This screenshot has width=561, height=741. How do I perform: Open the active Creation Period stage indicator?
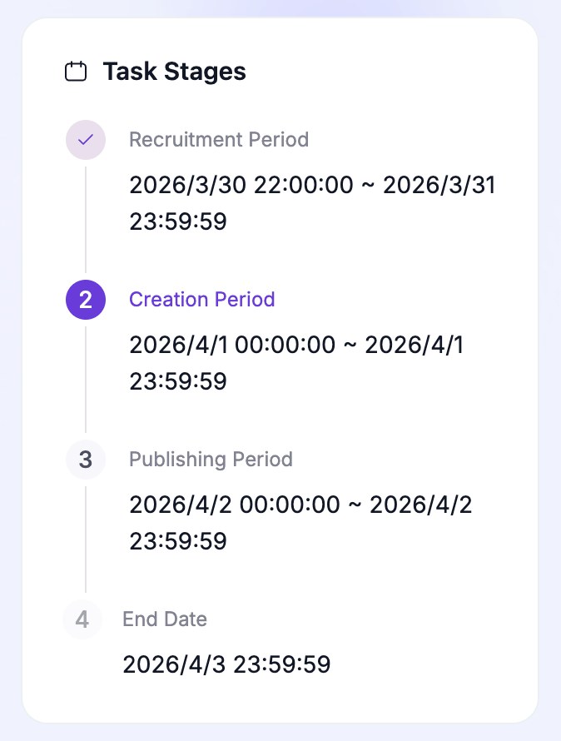85,300
